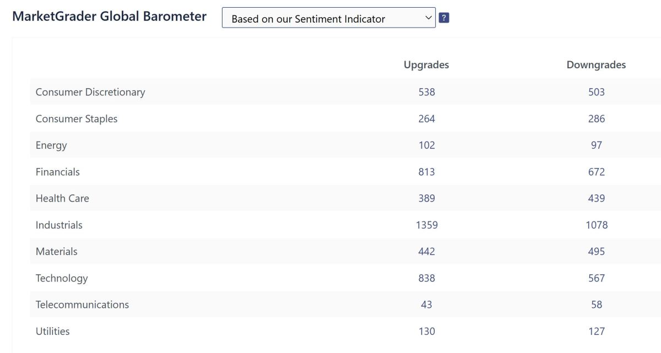Select the Consumer Staples sector
This screenshot has width=661, height=353.
pyautogui.click(x=77, y=119)
